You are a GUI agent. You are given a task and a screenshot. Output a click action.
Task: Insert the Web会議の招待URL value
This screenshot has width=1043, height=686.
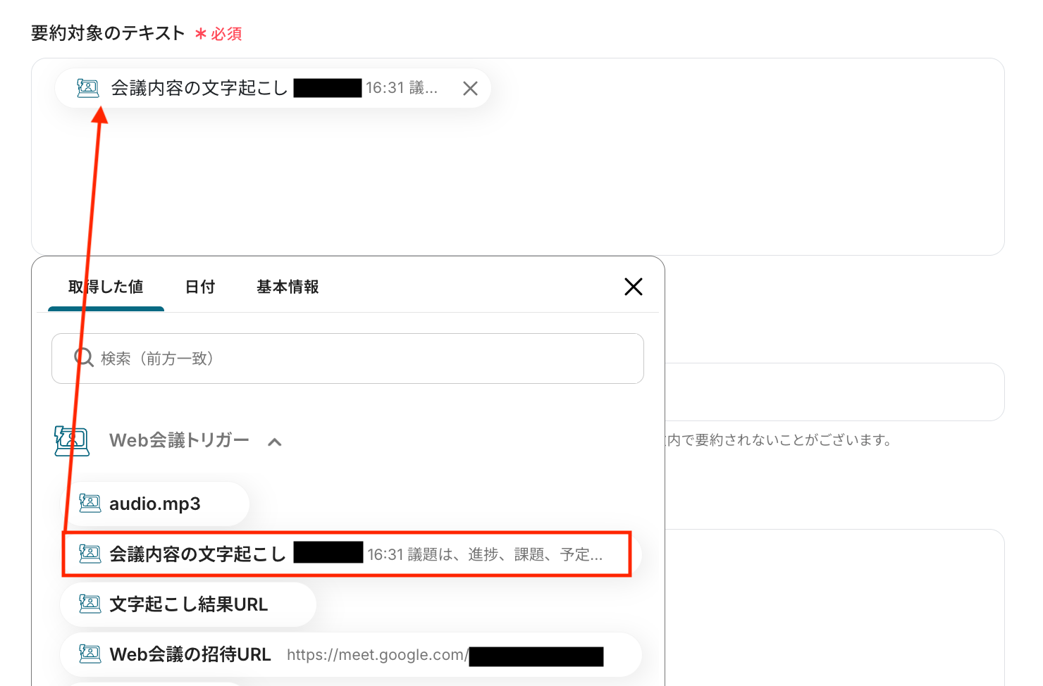tap(351, 654)
